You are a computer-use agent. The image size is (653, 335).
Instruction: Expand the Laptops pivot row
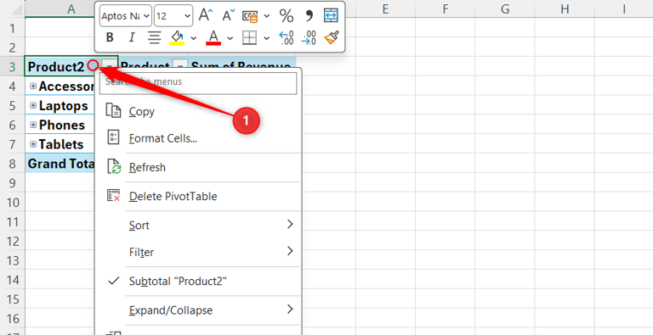pyautogui.click(x=33, y=105)
